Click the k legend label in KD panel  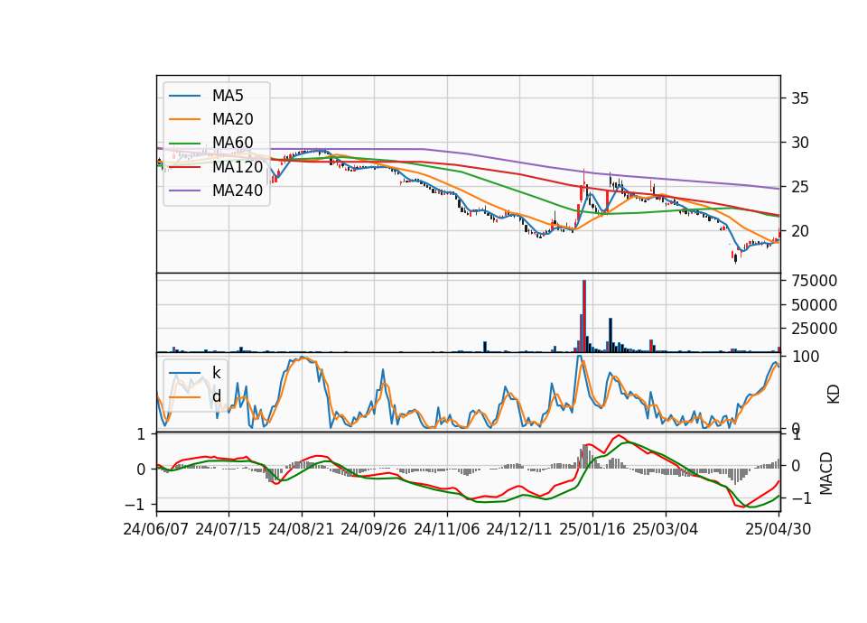click(x=216, y=373)
